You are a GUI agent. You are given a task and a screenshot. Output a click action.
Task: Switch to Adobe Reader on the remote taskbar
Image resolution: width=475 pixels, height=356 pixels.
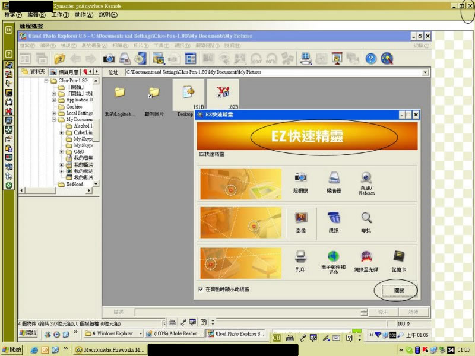click(x=175, y=333)
